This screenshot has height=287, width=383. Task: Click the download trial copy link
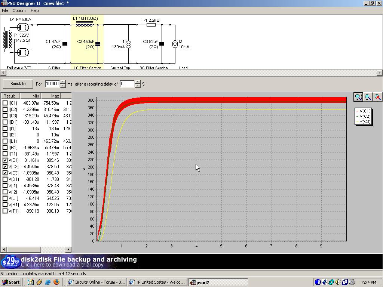[x=62, y=265]
